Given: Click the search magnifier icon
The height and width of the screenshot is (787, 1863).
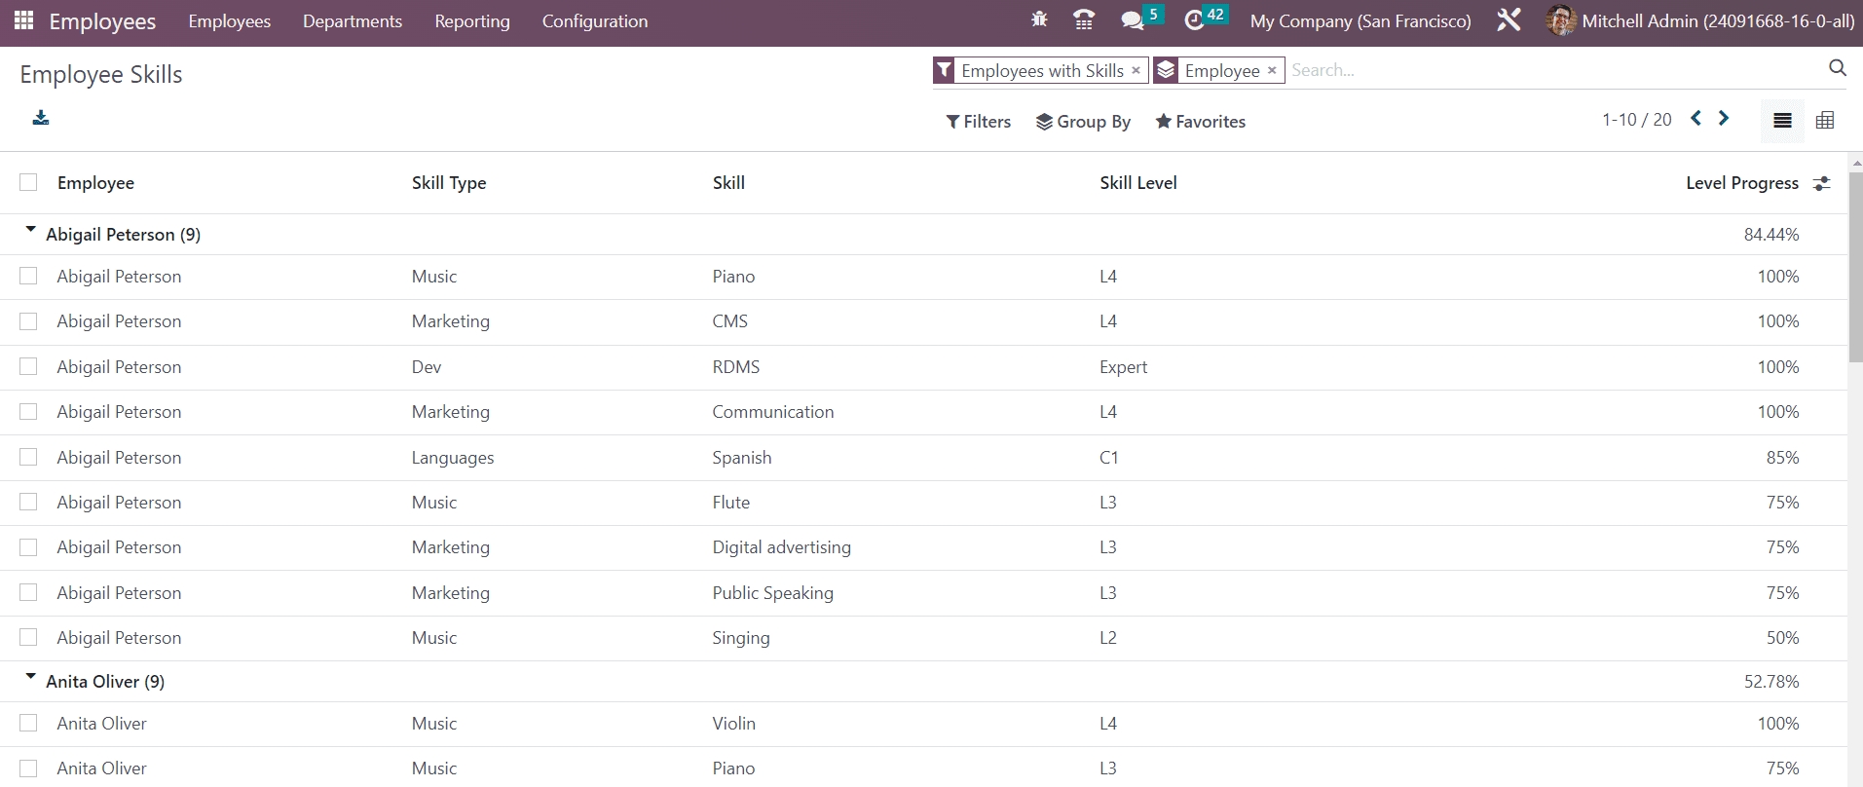Looking at the screenshot, I should point(1837,68).
